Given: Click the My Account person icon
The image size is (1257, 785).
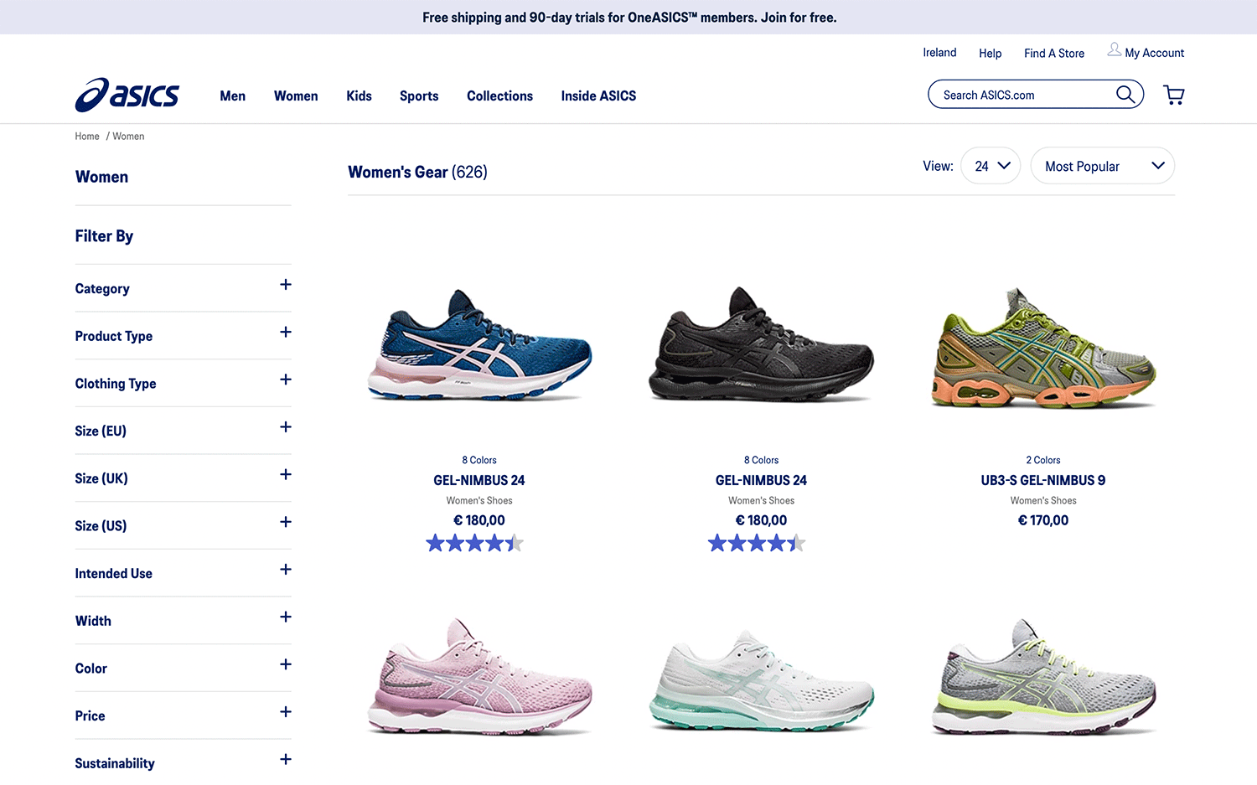Looking at the screenshot, I should (x=1114, y=49).
